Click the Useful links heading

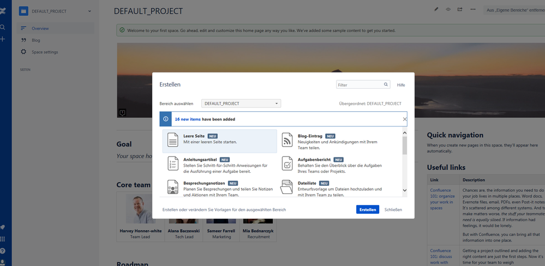pyautogui.click(x=446, y=167)
